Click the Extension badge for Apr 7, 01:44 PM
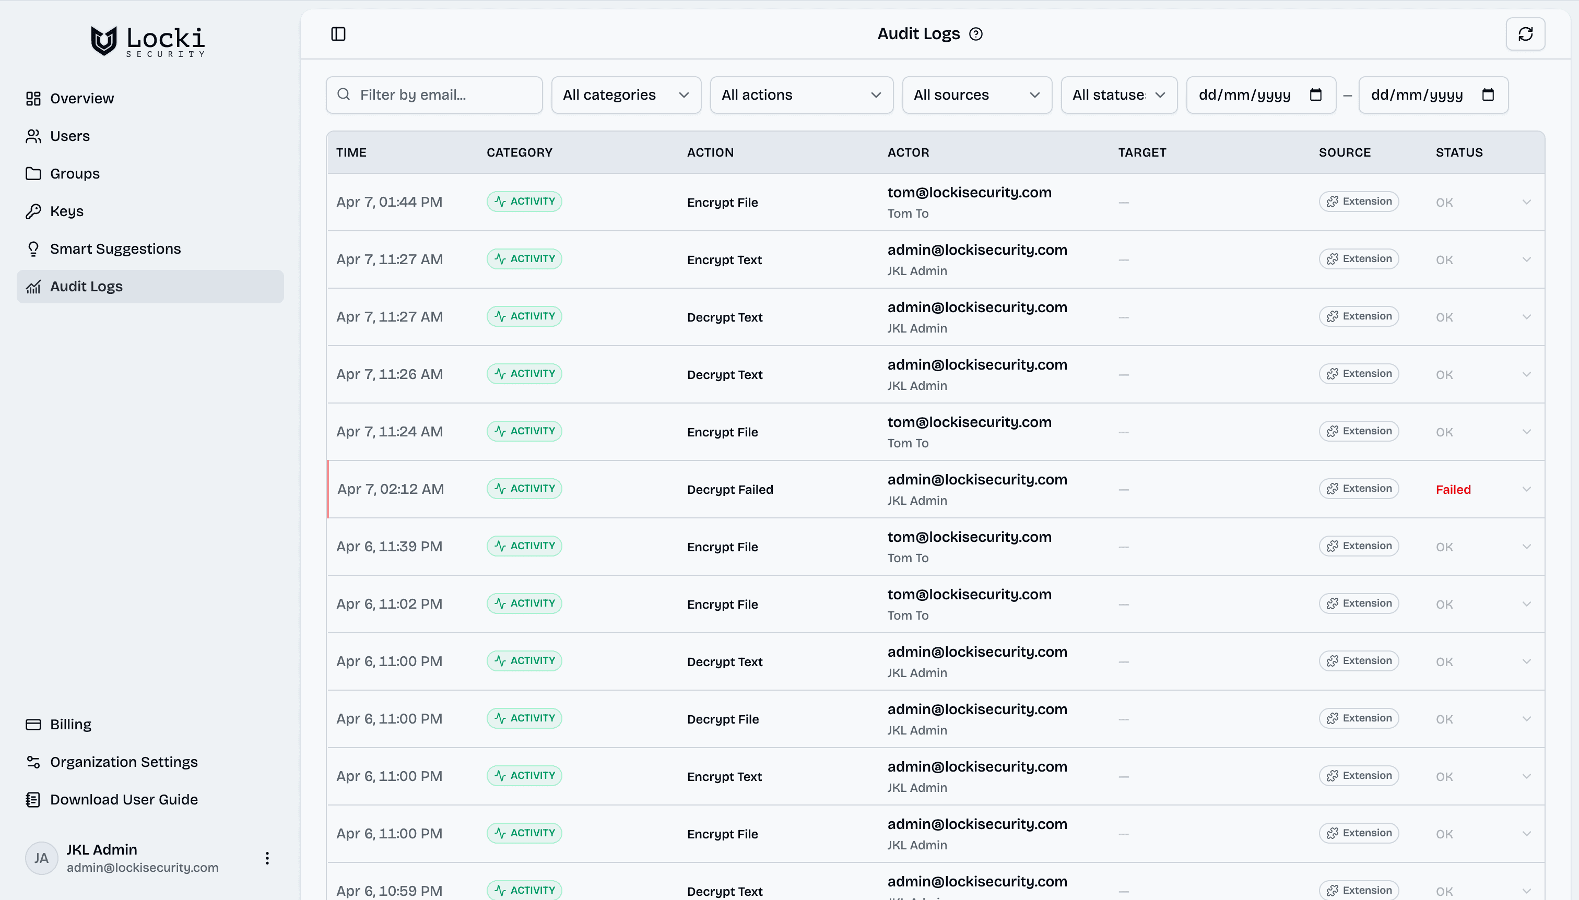This screenshot has width=1579, height=900. click(1359, 202)
